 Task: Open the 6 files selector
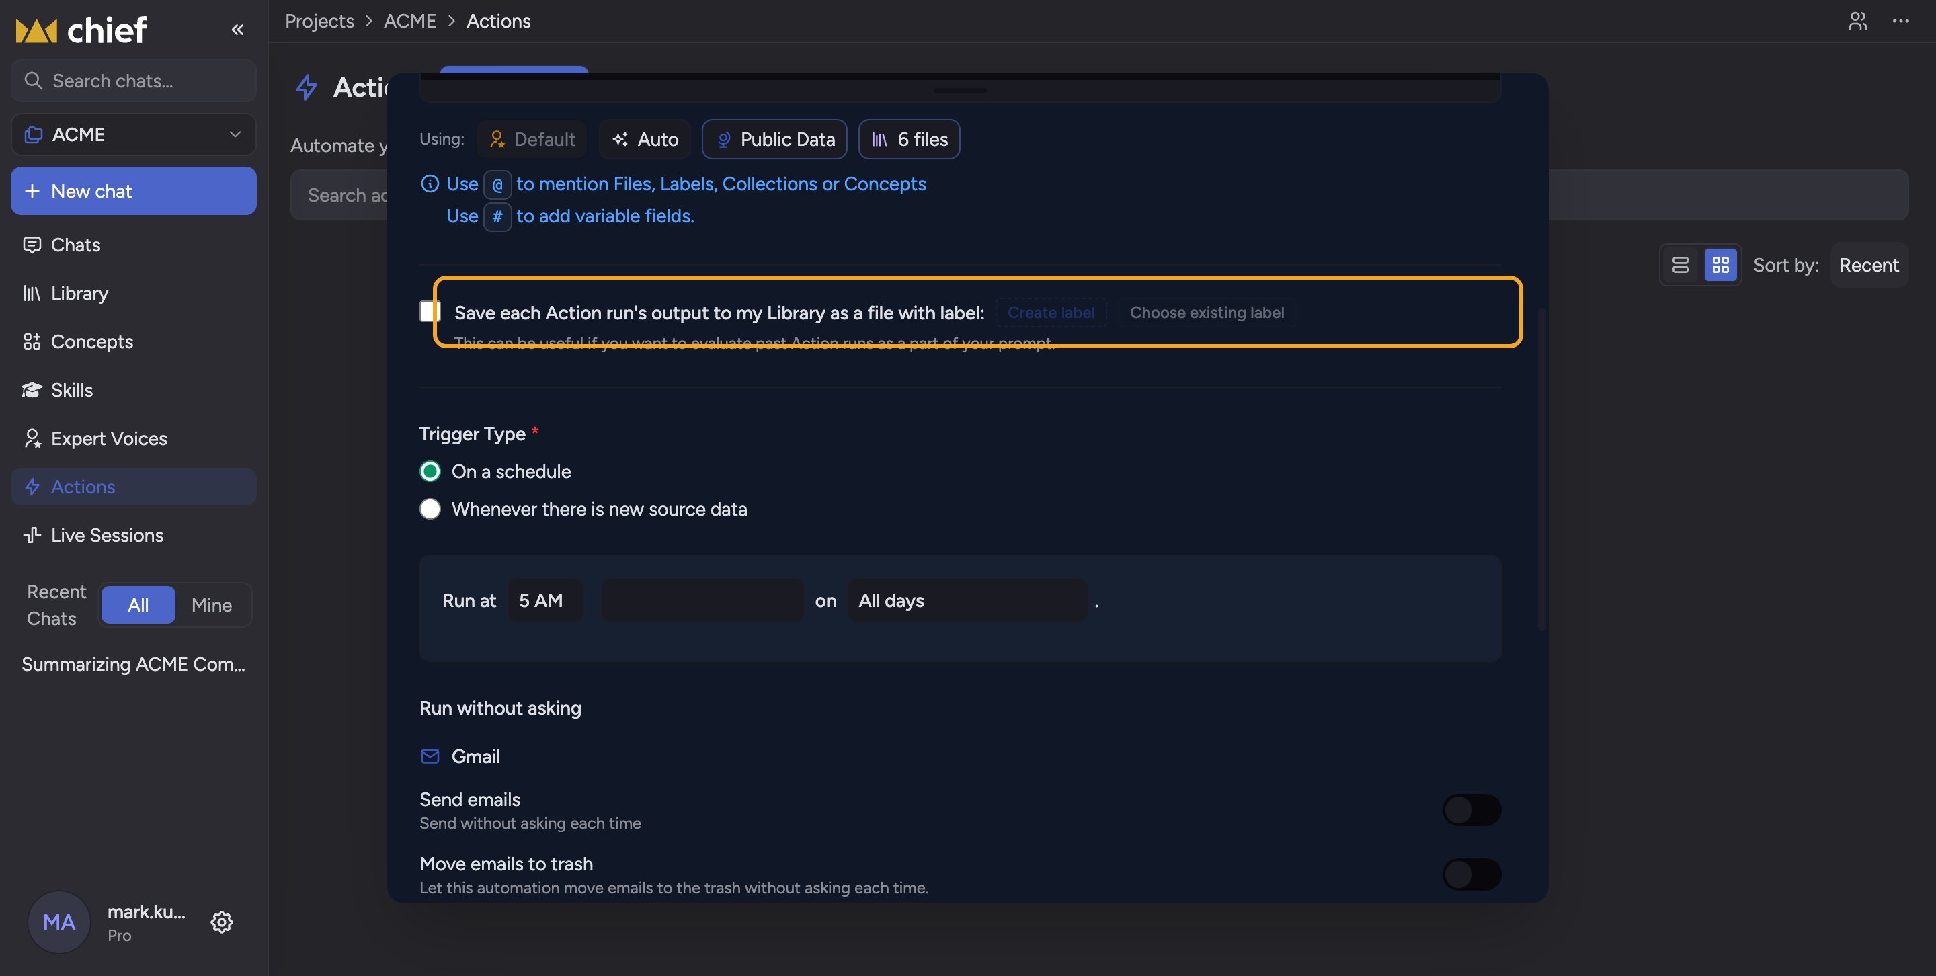pos(910,139)
